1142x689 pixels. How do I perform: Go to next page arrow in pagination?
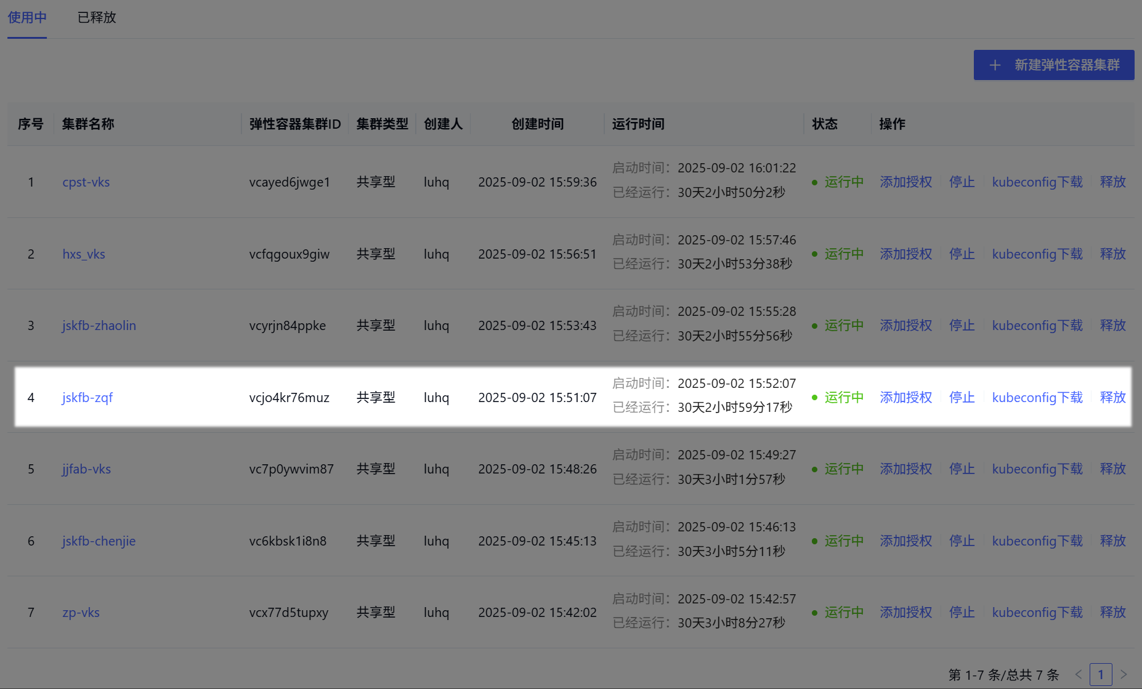click(x=1124, y=674)
